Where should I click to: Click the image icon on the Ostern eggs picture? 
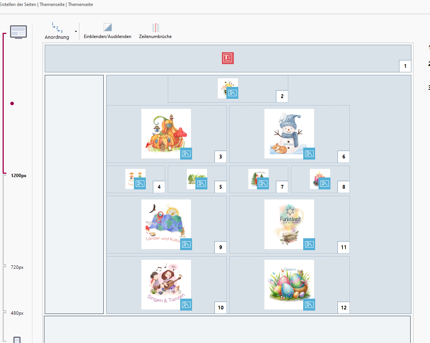tap(309, 305)
